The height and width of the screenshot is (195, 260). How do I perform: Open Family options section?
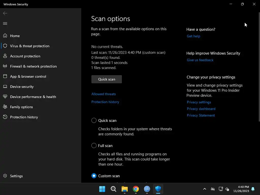click(x=41, y=107)
